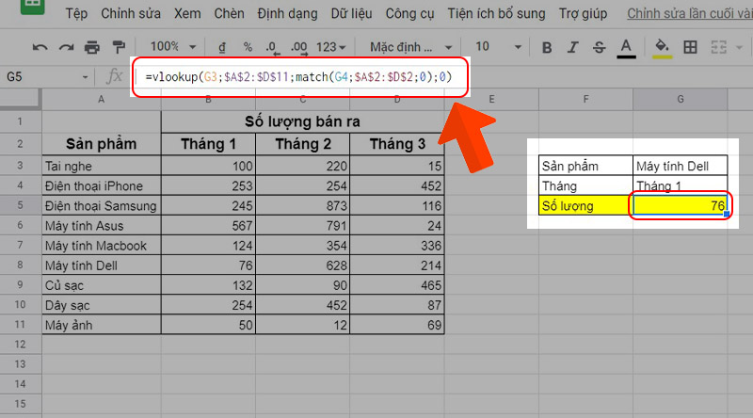
Task: Select cell Máy tính Macbook
Action: (102, 246)
